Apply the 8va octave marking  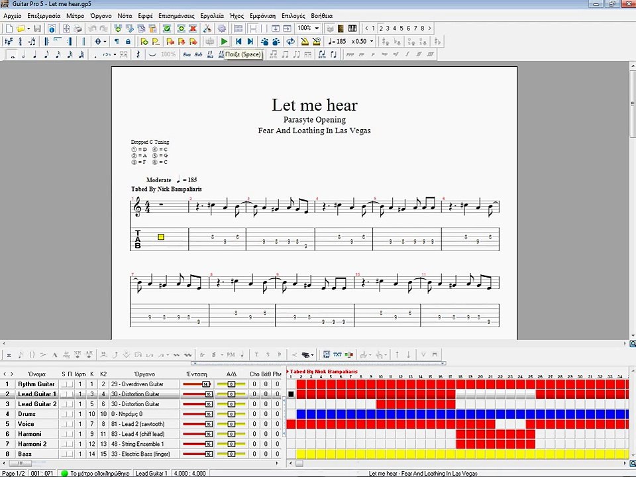186,54
